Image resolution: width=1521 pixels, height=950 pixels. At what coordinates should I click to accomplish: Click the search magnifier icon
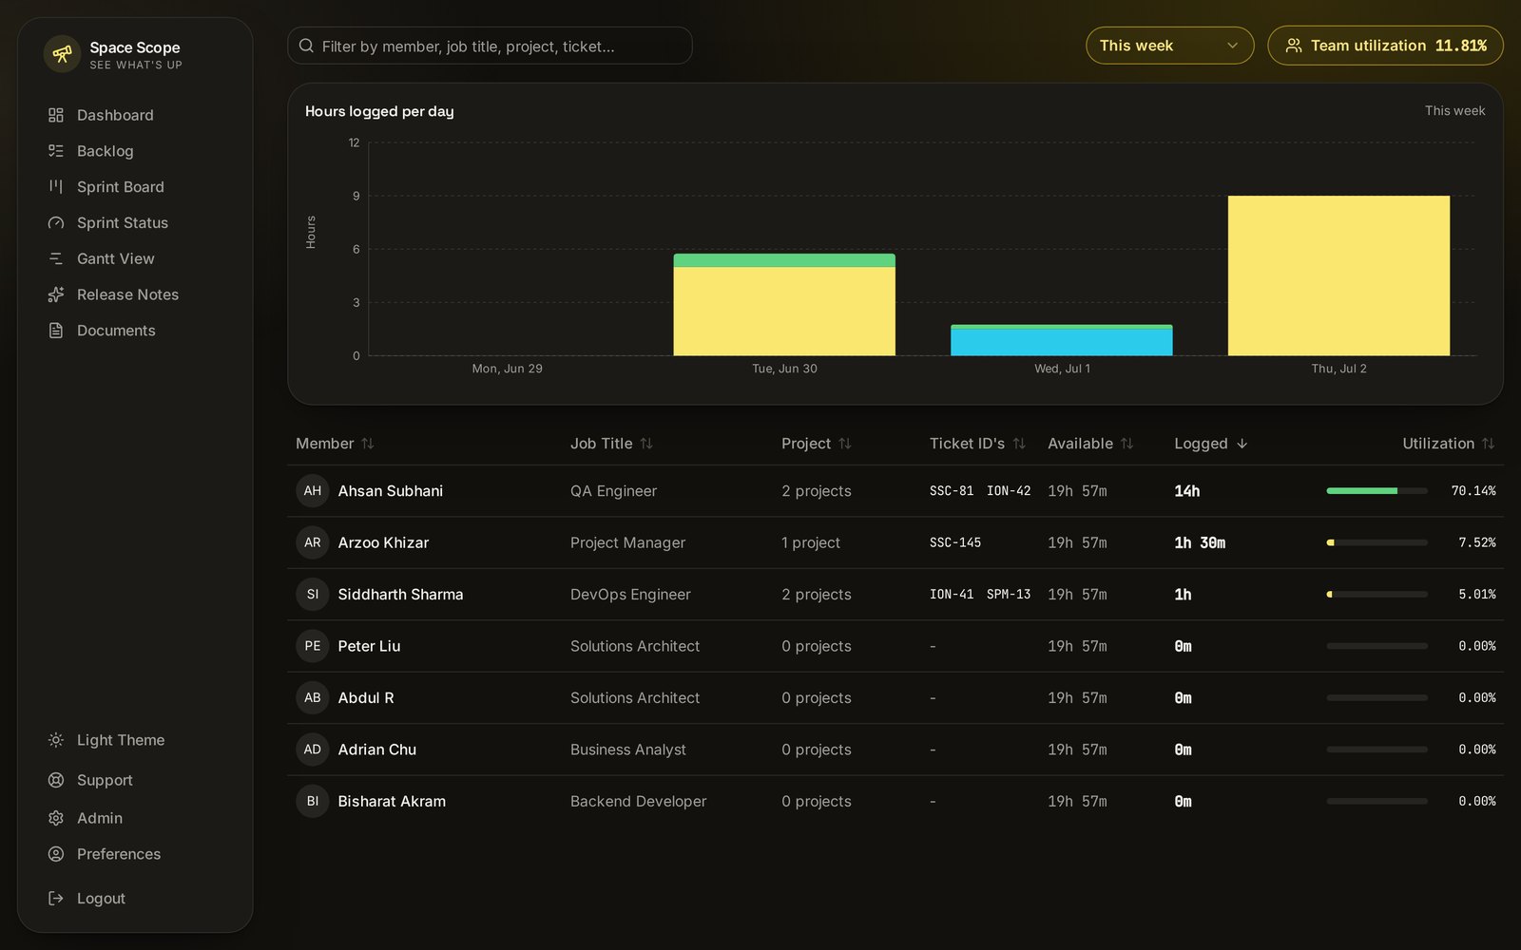click(x=306, y=46)
